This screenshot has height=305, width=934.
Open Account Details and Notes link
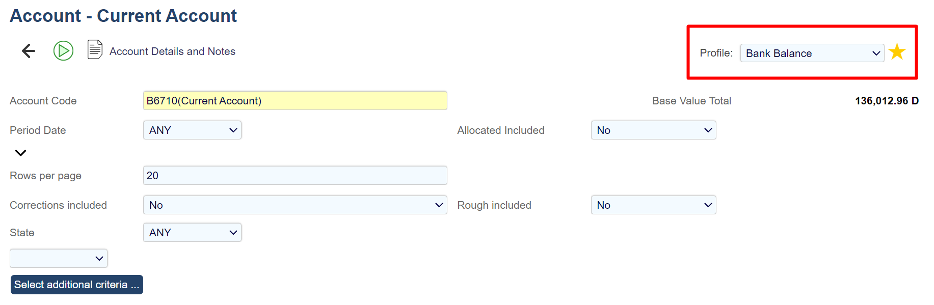tap(172, 51)
